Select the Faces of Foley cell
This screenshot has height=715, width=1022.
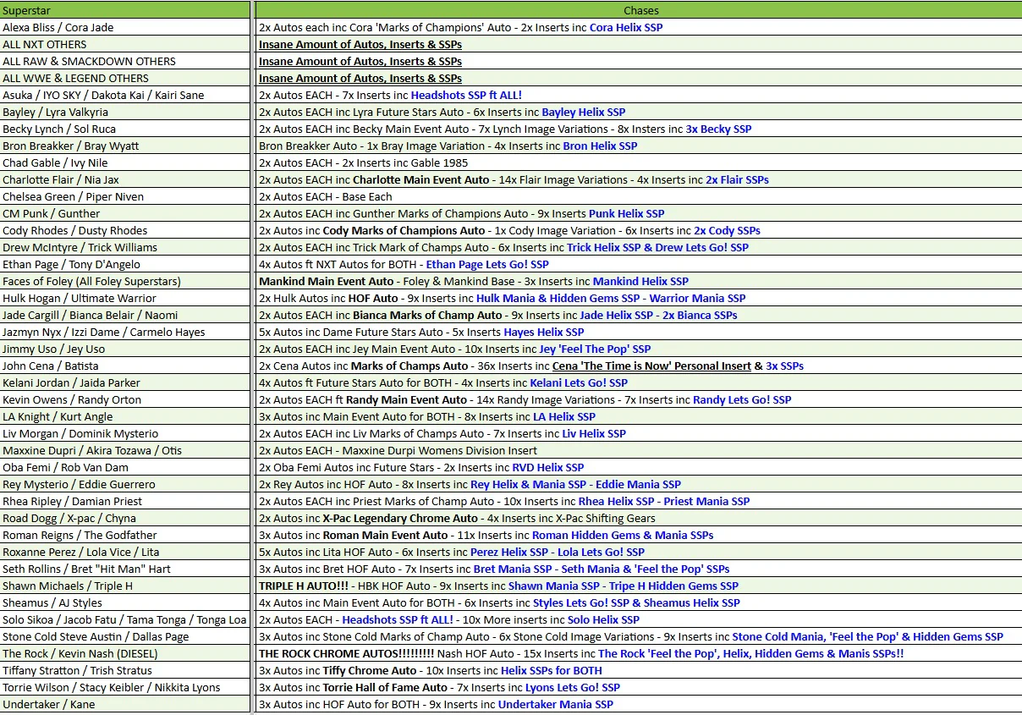pyautogui.click(x=125, y=281)
